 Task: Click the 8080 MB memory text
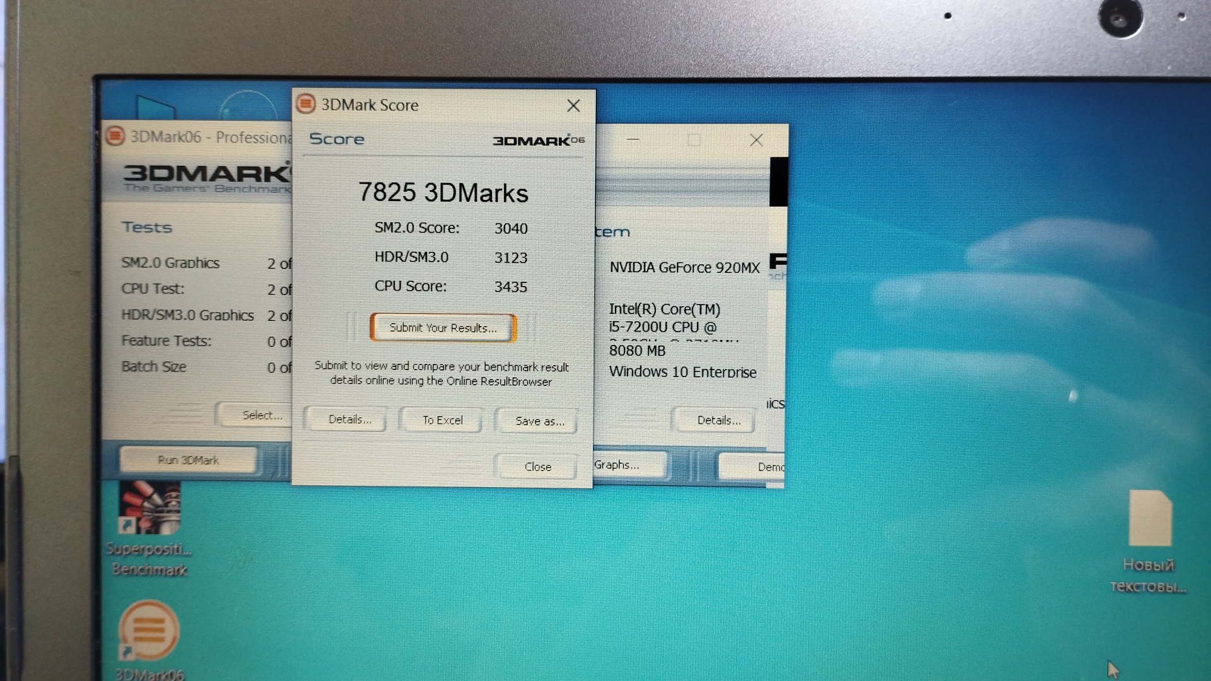tap(637, 351)
